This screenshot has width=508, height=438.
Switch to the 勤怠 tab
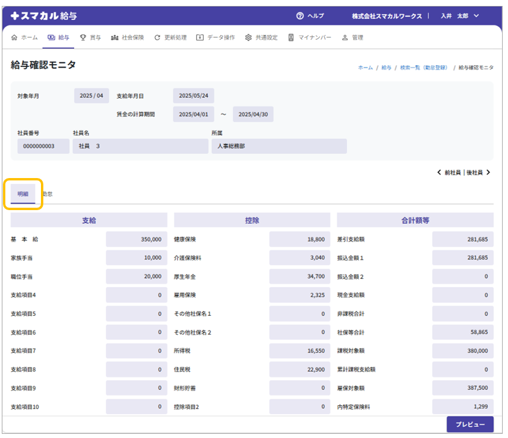coord(47,194)
